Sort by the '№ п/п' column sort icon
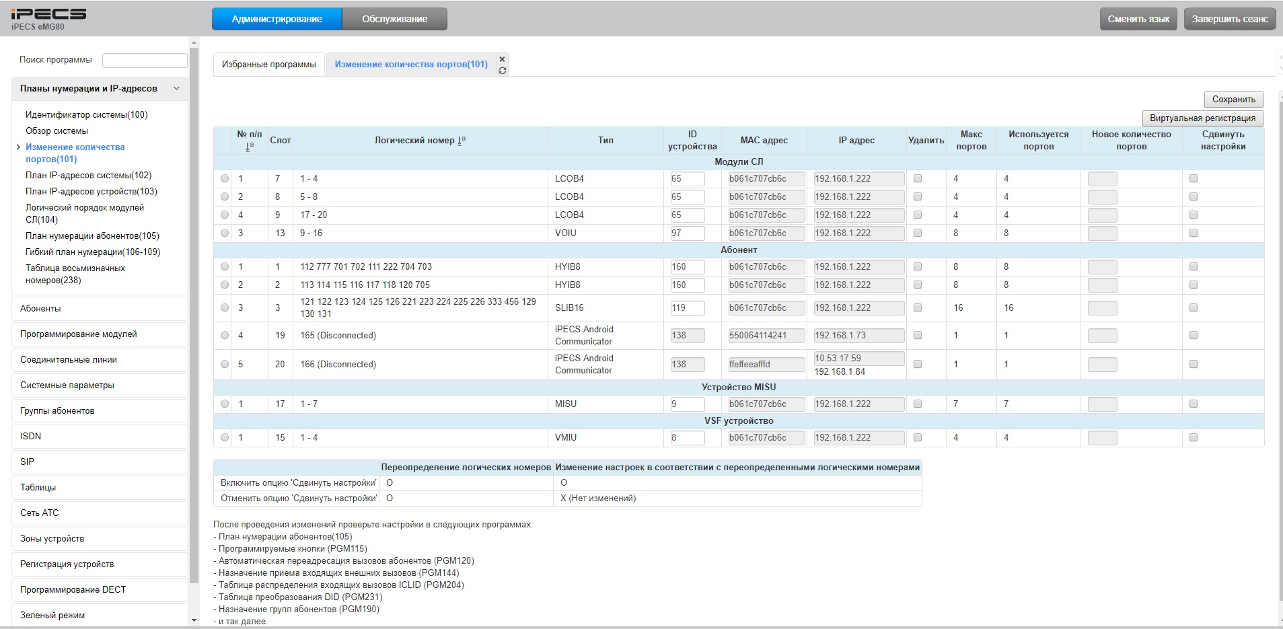Viewport: 1283px width, 629px height. [250, 146]
